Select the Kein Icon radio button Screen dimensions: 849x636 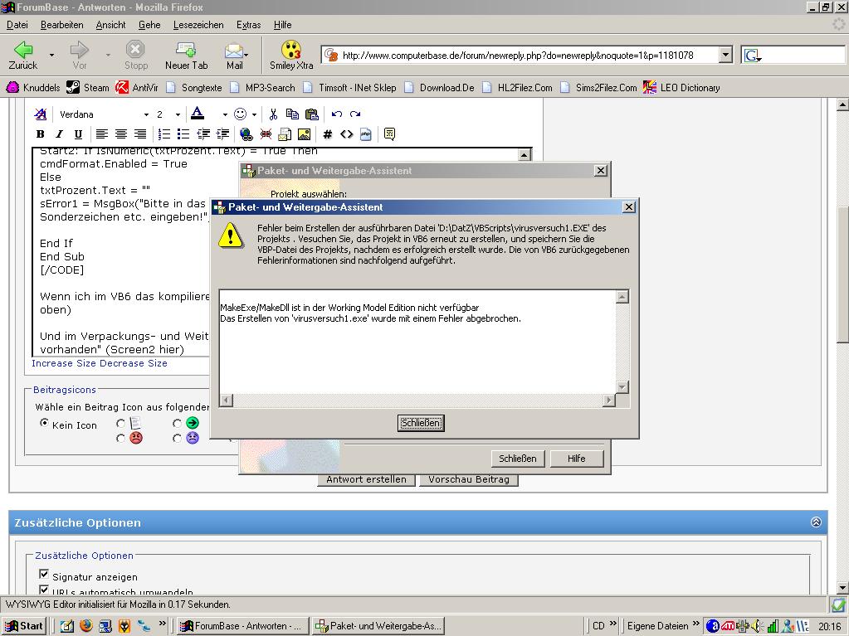[x=44, y=423]
